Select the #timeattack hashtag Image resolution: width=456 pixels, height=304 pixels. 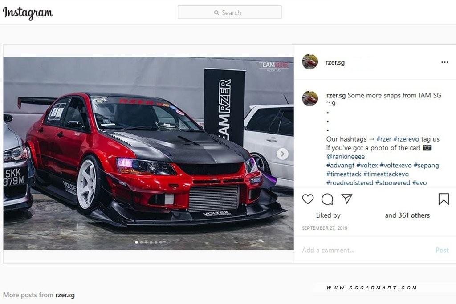(x=344, y=174)
